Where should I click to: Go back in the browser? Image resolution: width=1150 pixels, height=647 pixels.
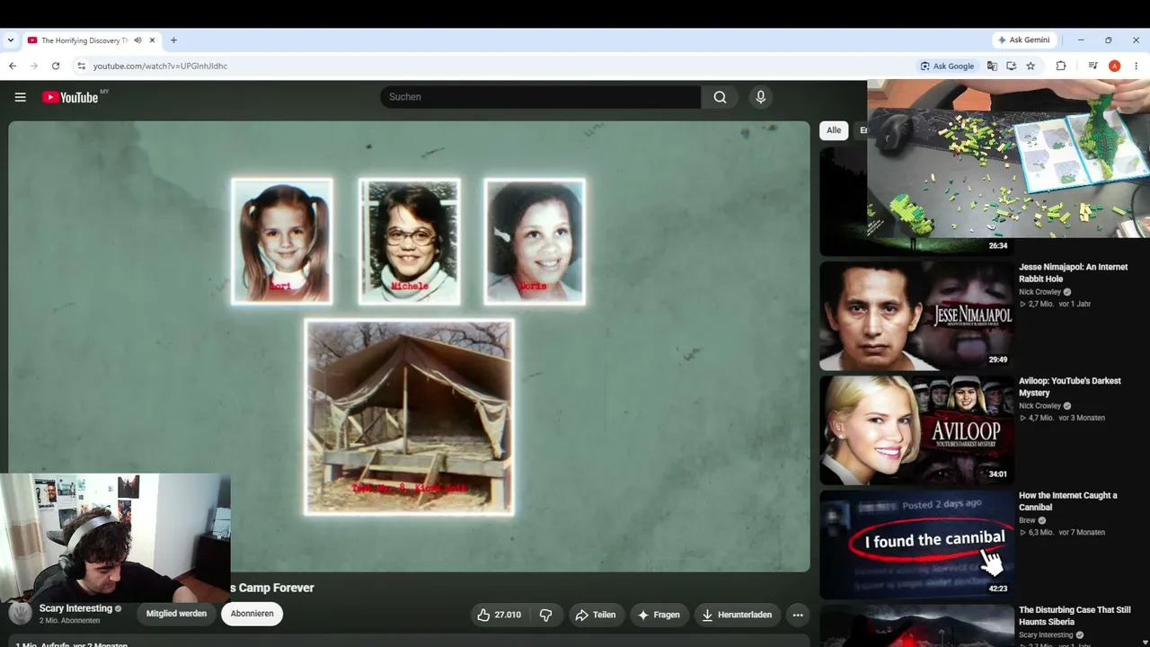click(x=13, y=66)
